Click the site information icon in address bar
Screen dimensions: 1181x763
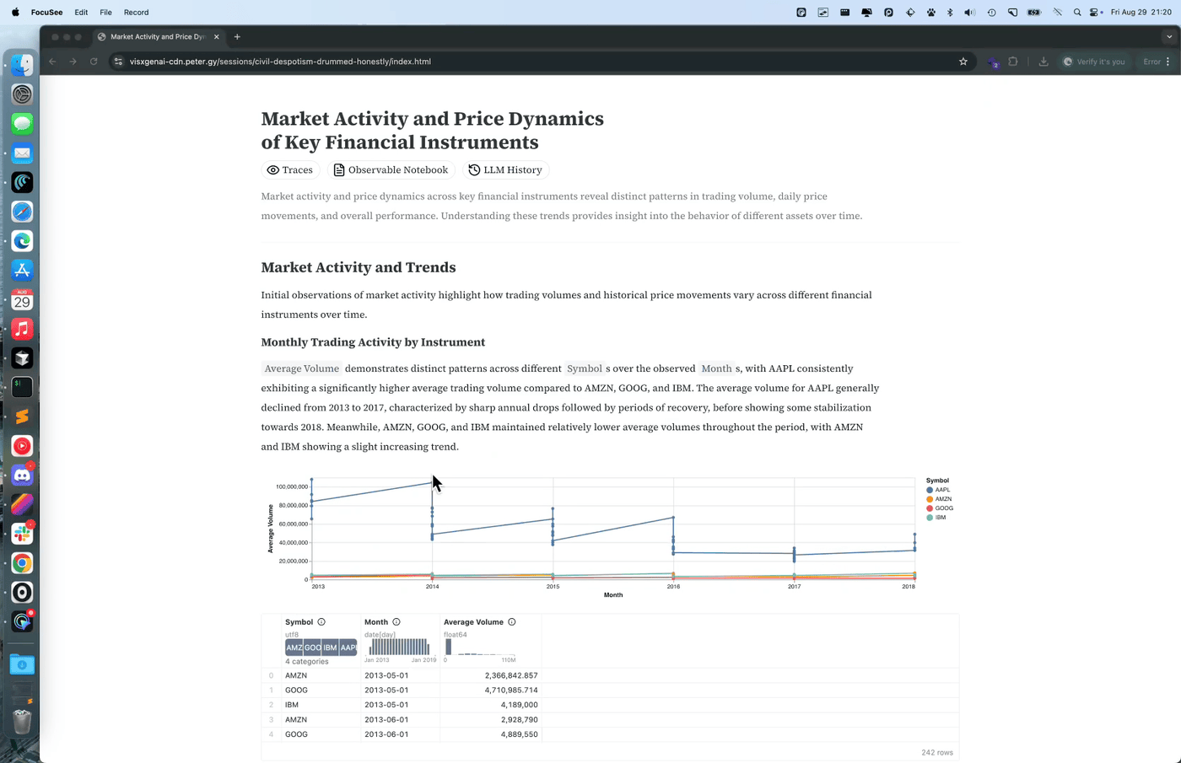pyautogui.click(x=118, y=62)
